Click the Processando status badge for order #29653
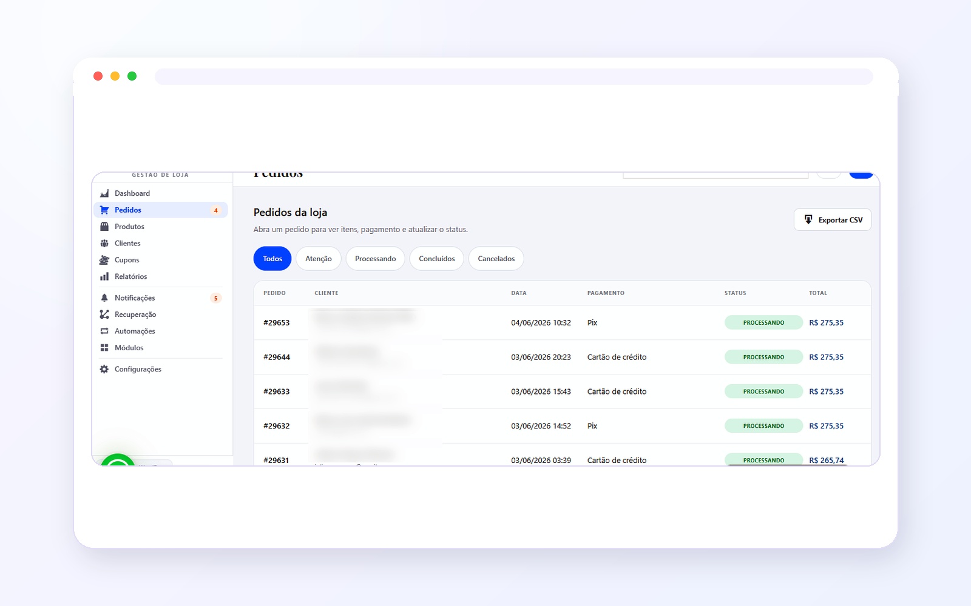Image resolution: width=971 pixels, height=606 pixels. pos(763,323)
